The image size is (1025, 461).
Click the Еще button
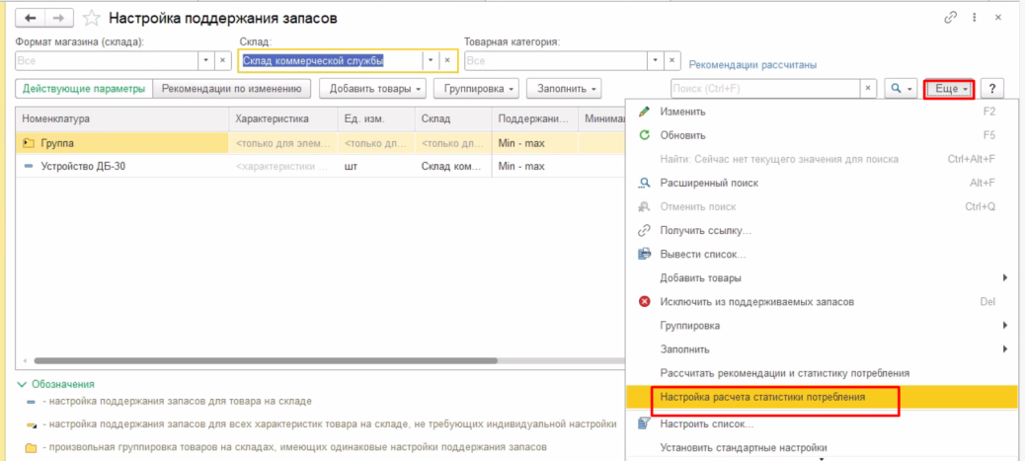tap(950, 89)
